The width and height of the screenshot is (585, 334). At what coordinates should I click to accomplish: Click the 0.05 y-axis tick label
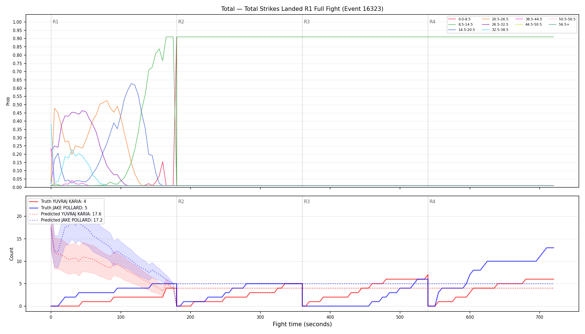pos(17,179)
